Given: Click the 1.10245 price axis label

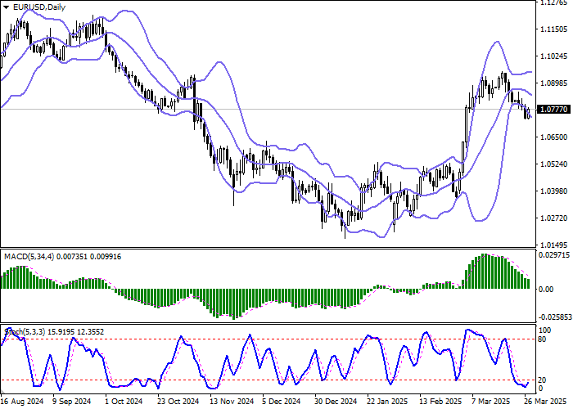Looking at the screenshot, I should [x=554, y=56].
